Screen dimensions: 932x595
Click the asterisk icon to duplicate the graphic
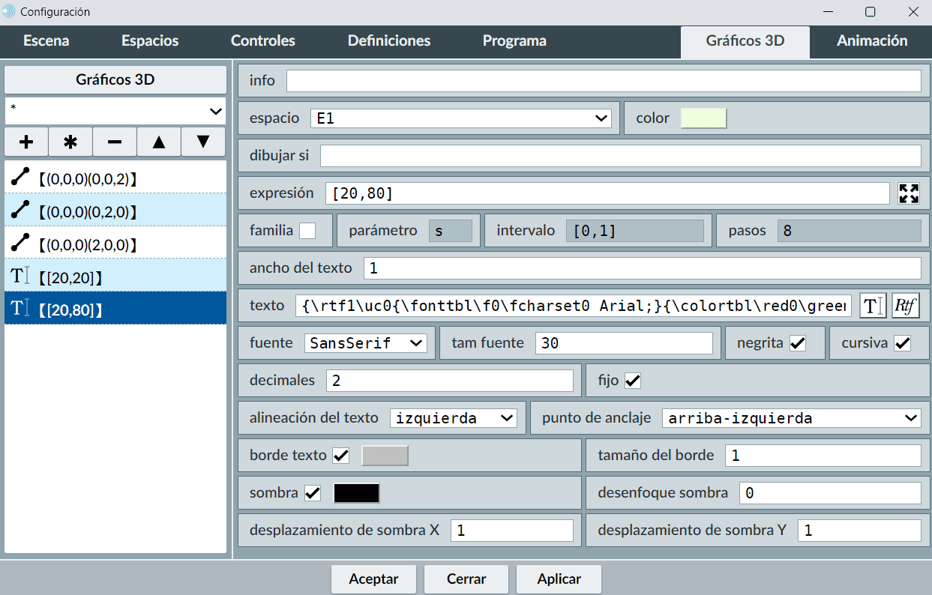pos(70,142)
